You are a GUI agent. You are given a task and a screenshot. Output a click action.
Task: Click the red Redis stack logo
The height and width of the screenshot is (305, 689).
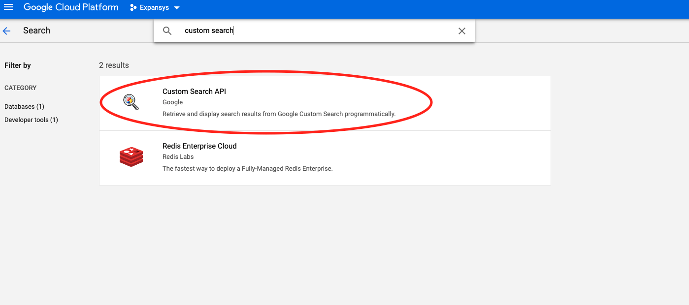(x=131, y=157)
